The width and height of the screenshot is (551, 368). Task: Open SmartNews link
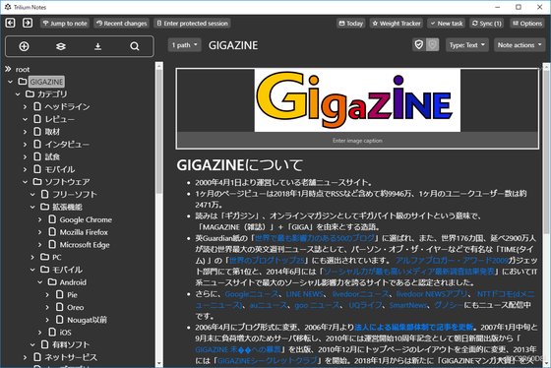pyautogui.click(x=408, y=305)
